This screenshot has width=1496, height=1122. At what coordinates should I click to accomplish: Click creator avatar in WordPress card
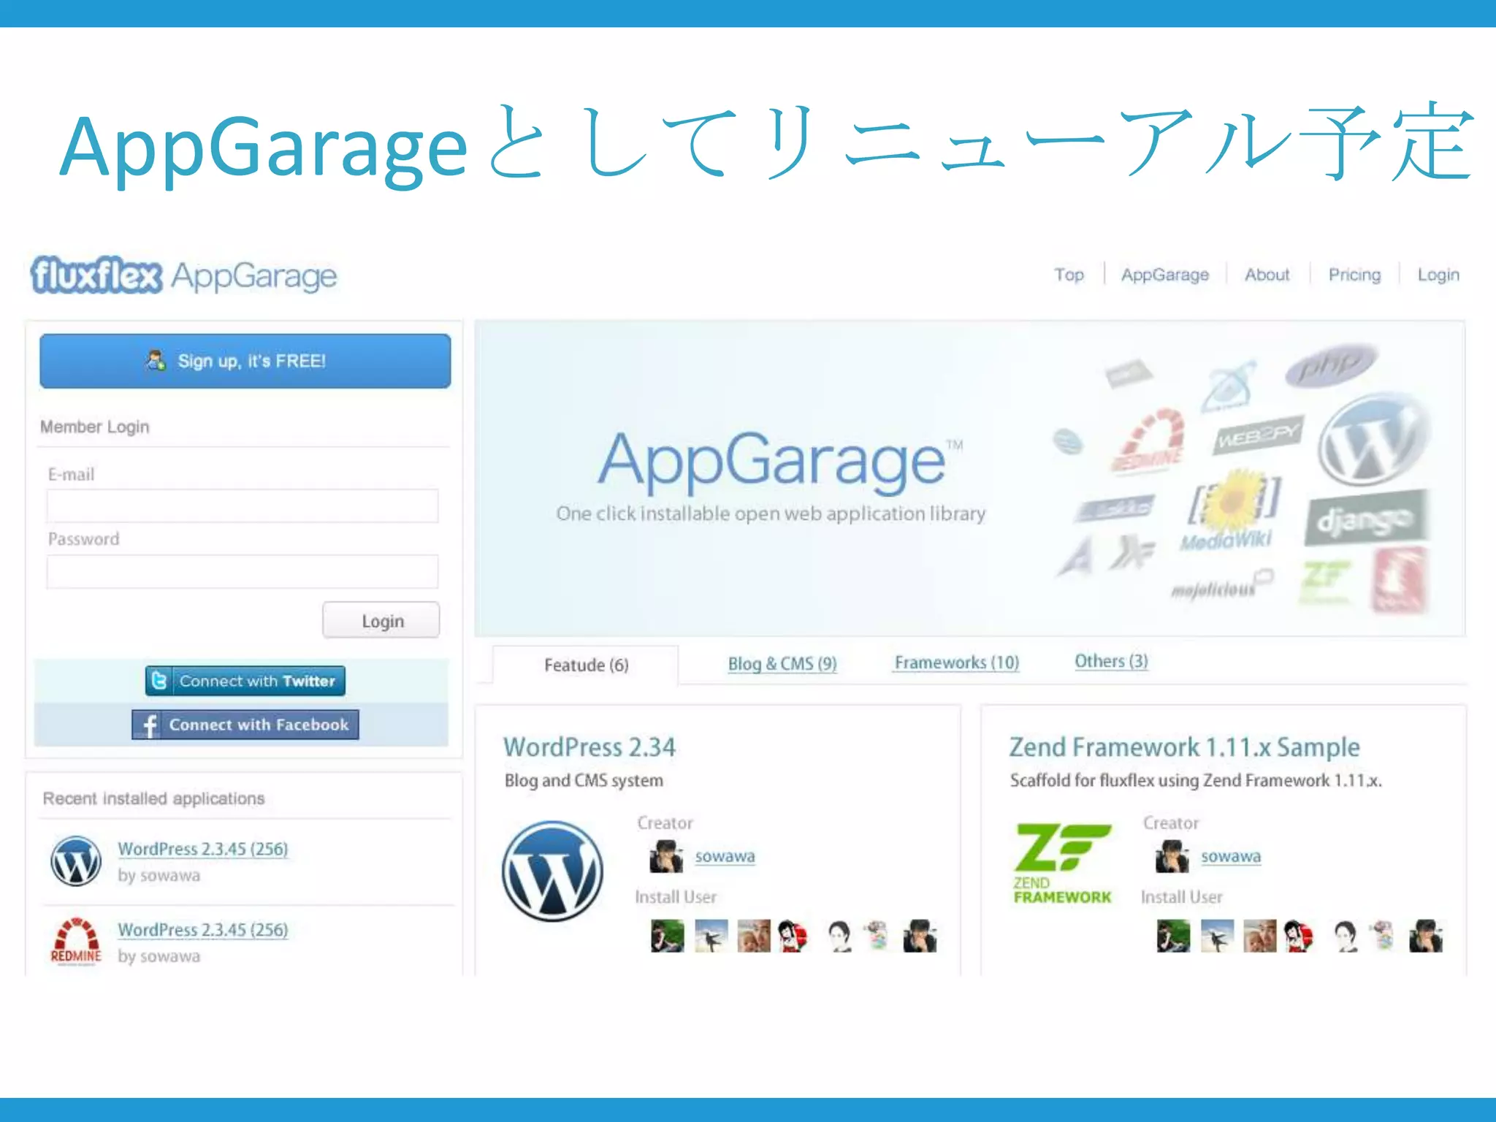click(666, 856)
